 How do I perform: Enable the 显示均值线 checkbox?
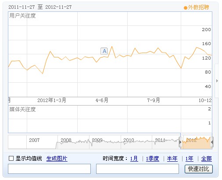11,159
